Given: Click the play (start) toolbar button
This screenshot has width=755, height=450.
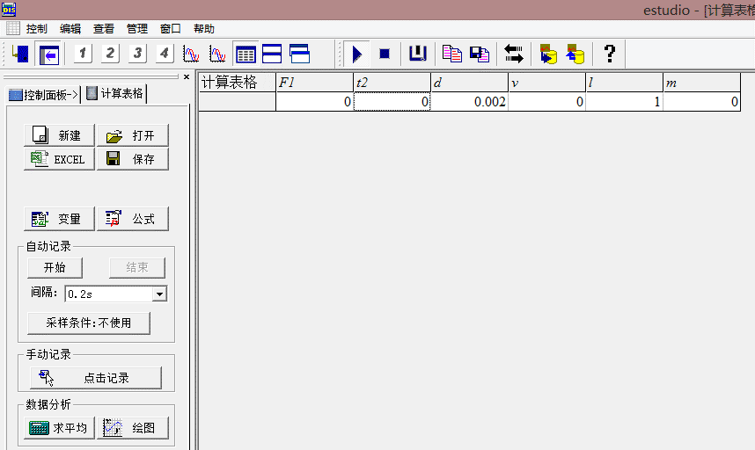Looking at the screenshot, I should coord(356,54).
